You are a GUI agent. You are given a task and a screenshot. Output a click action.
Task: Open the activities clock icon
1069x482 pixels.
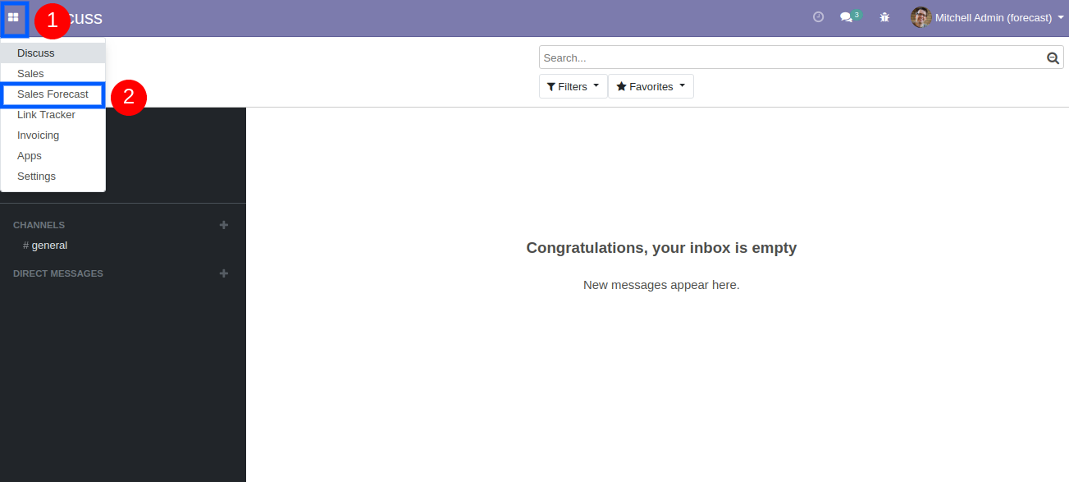tap(818, 17)
